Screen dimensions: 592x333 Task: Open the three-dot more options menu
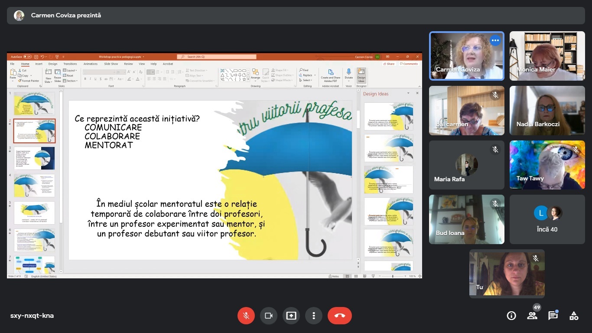click(314, 316)
